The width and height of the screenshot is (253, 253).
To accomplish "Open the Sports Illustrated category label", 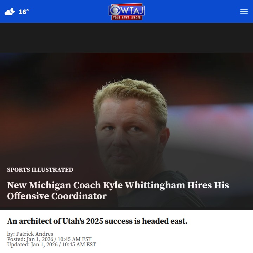I will click(40, 170).
